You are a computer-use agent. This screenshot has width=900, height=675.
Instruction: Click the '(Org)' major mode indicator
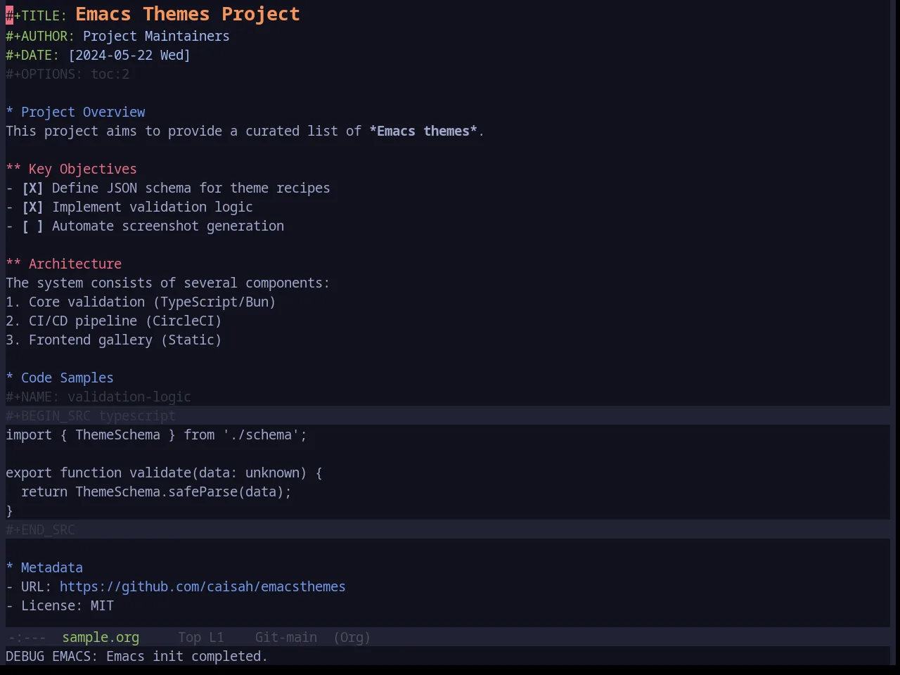coord(352,638)
